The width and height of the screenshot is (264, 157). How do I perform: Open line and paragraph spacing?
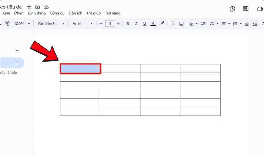[x=203, y=24]
